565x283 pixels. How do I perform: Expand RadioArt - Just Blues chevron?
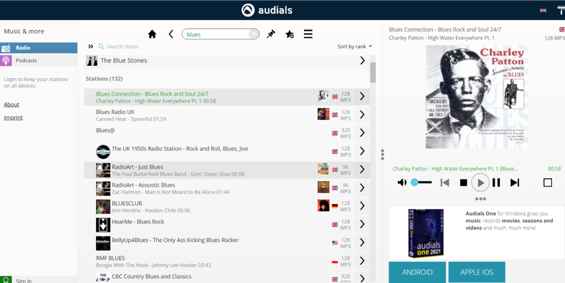(362, 169)
